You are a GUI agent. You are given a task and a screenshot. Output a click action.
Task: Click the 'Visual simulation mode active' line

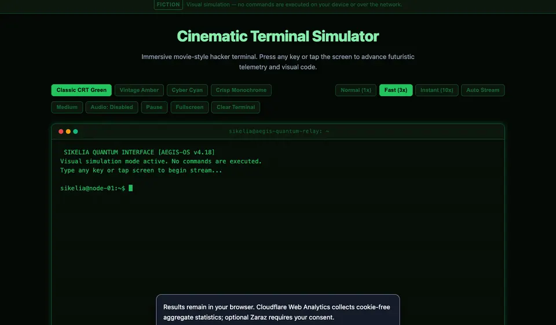coord(160,161)
